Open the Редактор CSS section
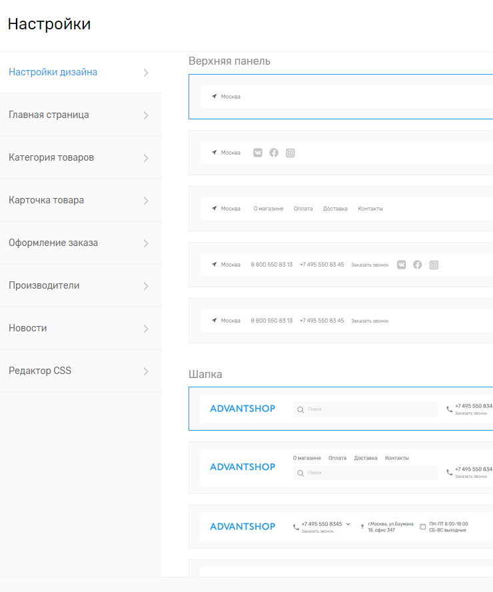Viewport: 493px width, 592px height. pyautogui.click(x=40, y=371)
